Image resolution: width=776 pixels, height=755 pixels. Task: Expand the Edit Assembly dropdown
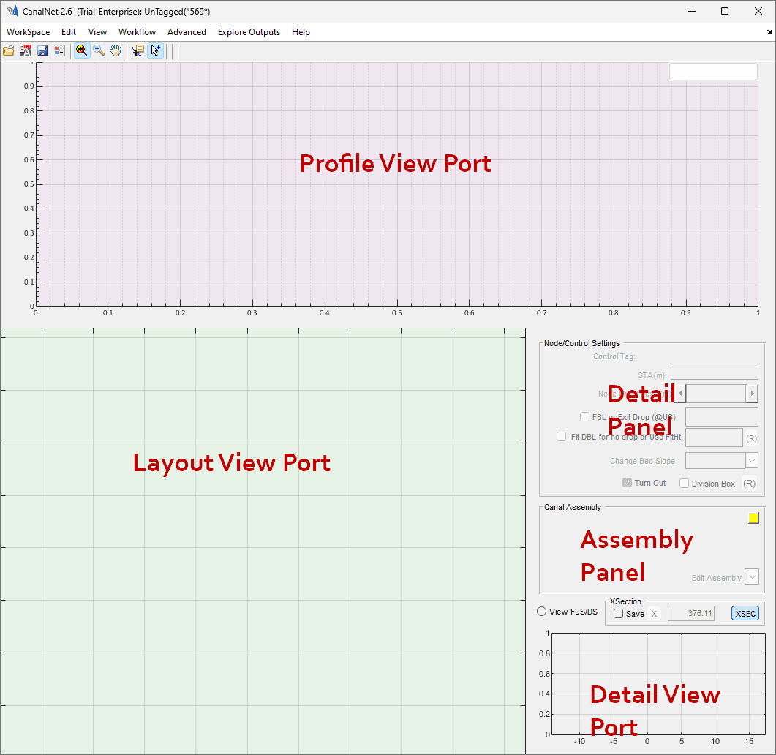[751, 576]
